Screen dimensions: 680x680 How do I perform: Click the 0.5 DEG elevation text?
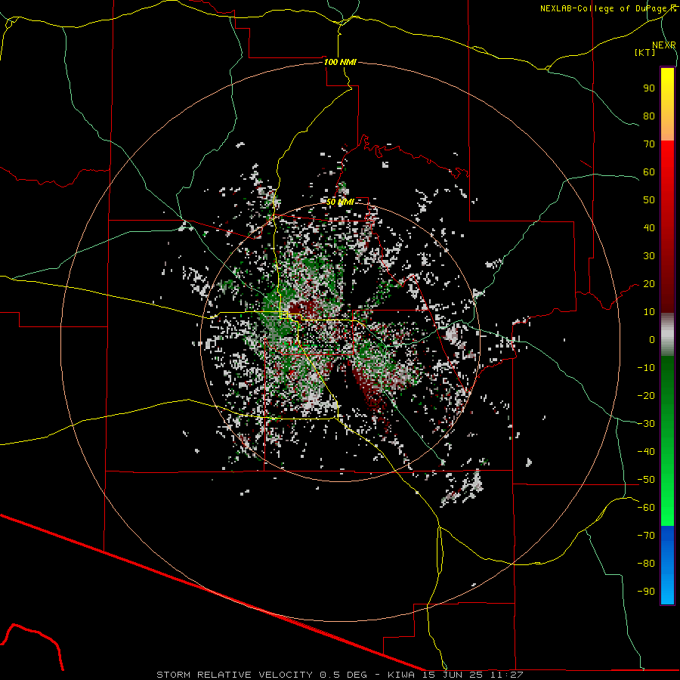click(344, 675)
